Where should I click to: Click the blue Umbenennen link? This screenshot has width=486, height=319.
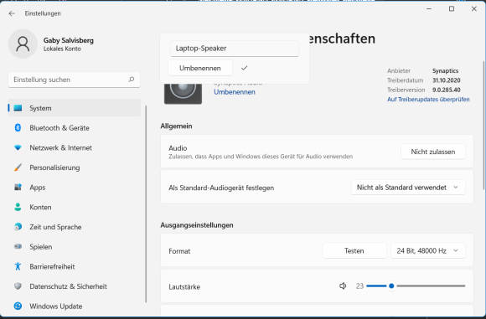[235, 92]
